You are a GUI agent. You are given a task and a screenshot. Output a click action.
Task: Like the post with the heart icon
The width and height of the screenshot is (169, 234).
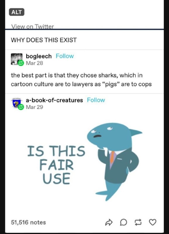click(x=153, y=222)
